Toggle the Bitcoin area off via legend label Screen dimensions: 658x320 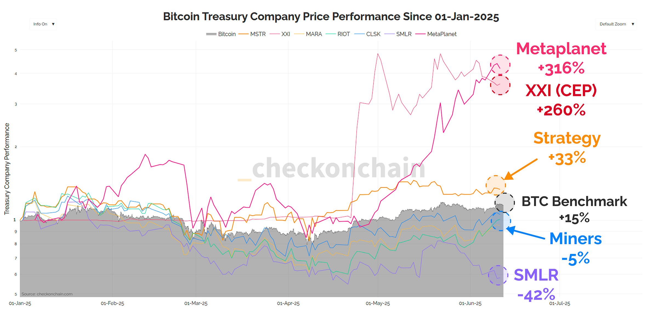click(227, 34)
